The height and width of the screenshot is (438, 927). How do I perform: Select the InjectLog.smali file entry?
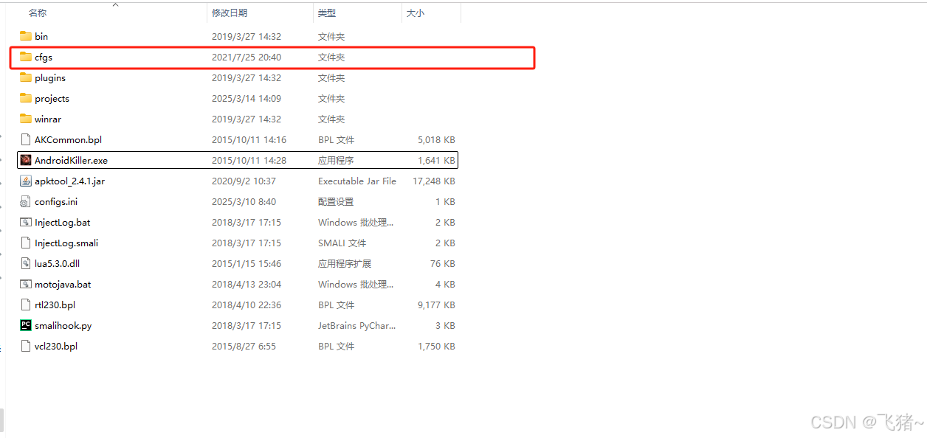click(66, 243)
